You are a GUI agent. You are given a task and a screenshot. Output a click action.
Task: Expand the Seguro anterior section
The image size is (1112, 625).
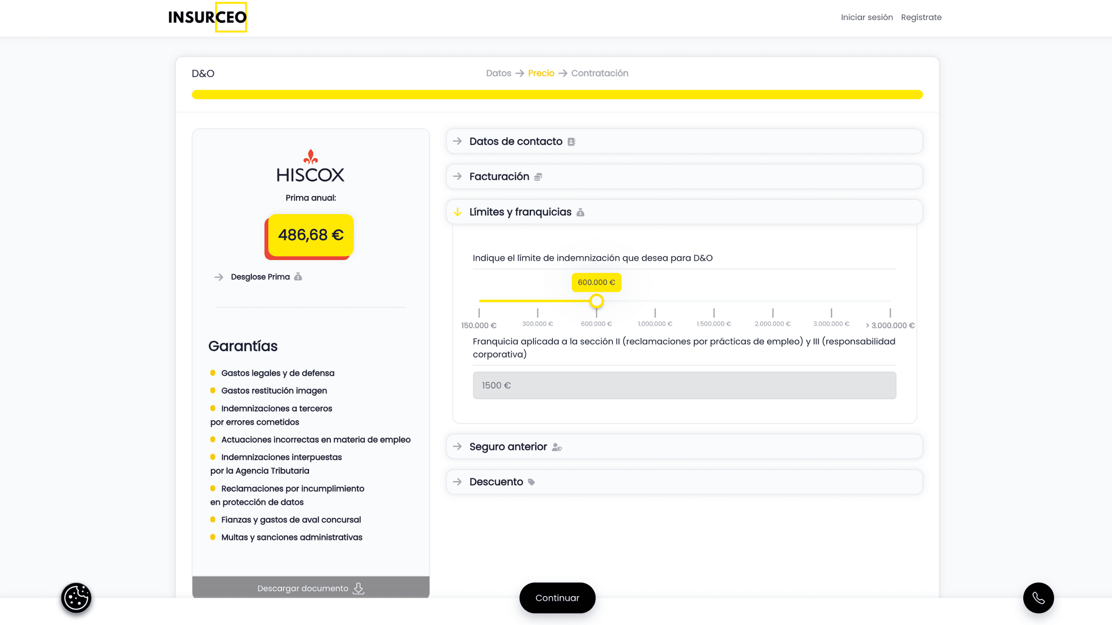(508, 446)
